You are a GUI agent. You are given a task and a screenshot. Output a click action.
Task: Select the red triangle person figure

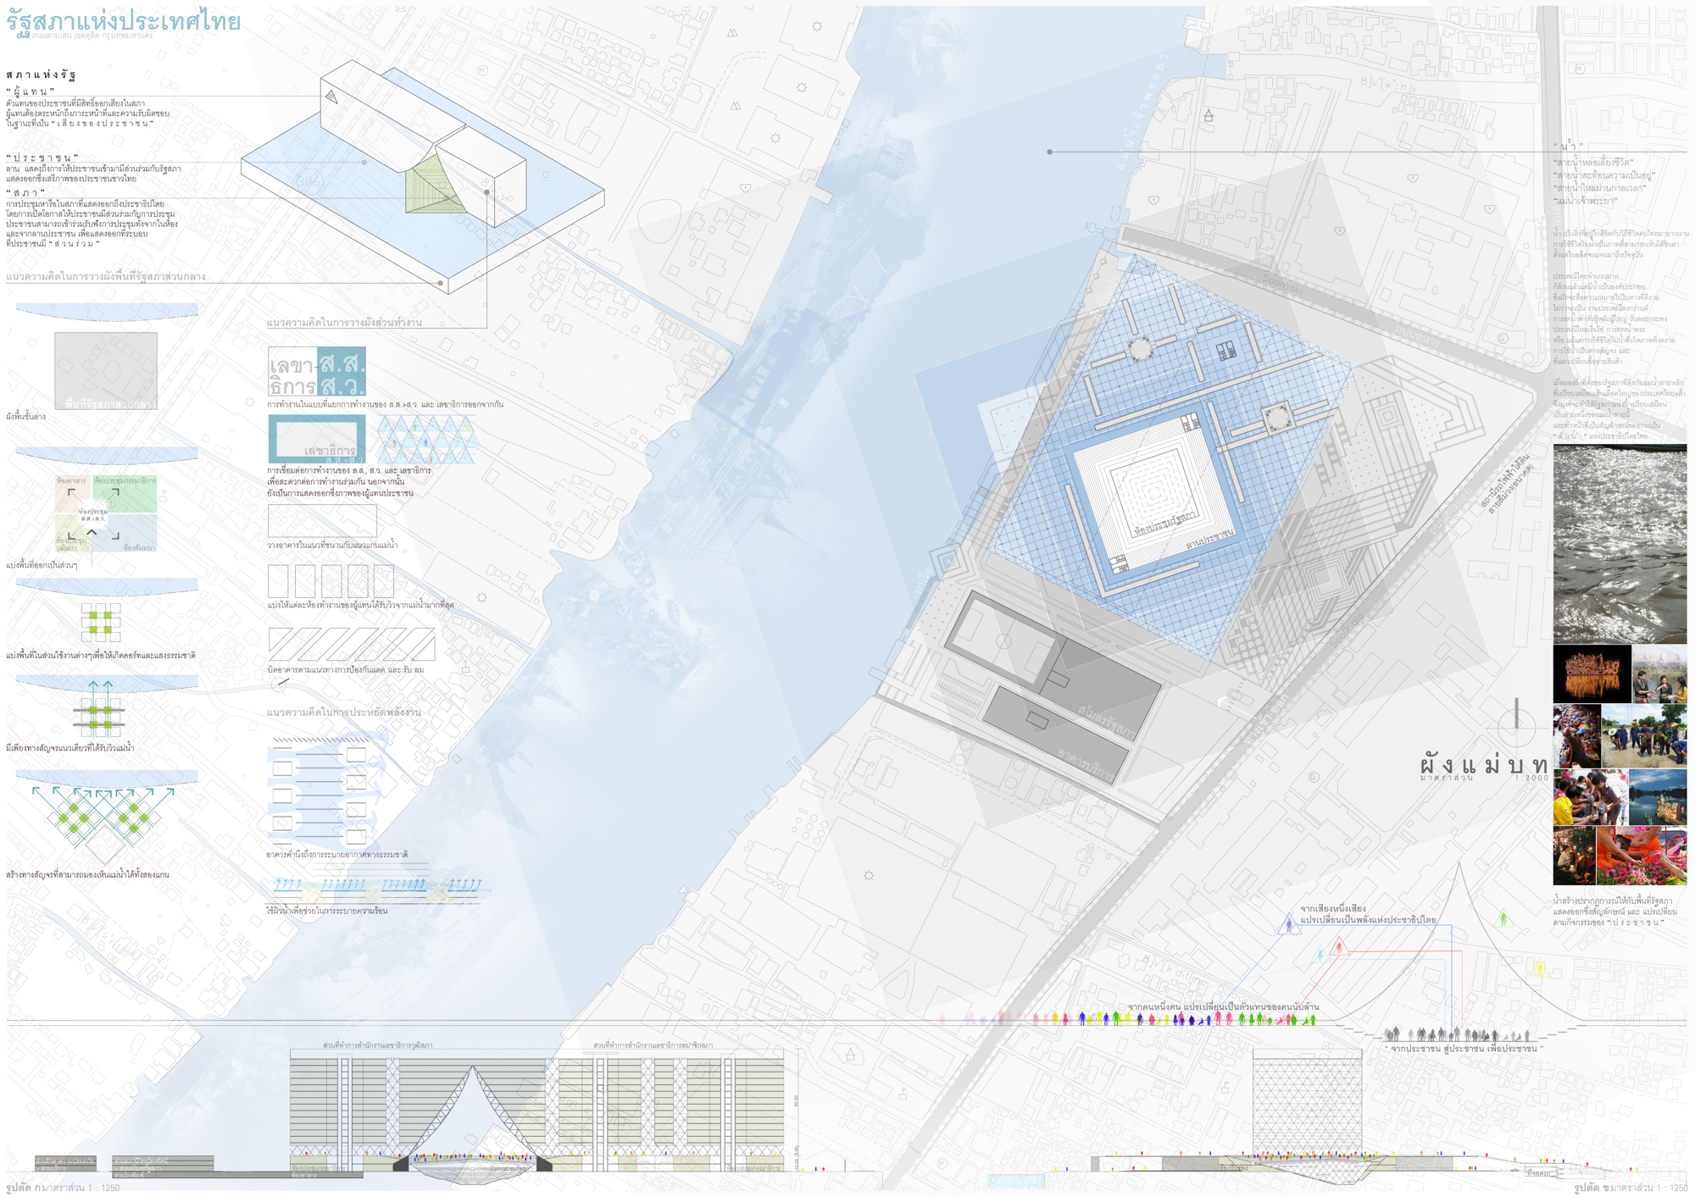[1339, 946]
